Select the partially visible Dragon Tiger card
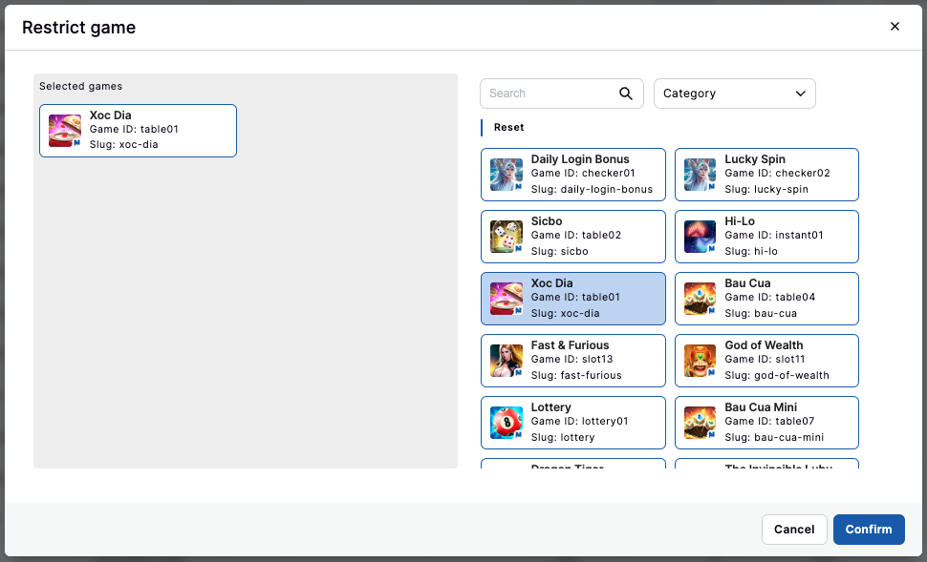Screen dimensions: 927x562 click(572, 465)
